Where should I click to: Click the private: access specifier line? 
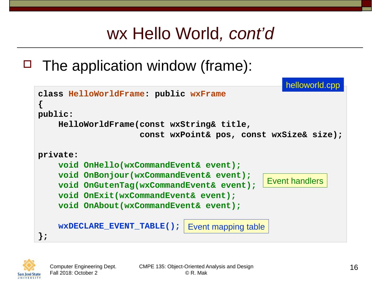pyautogui.click(x=58, y=155)
